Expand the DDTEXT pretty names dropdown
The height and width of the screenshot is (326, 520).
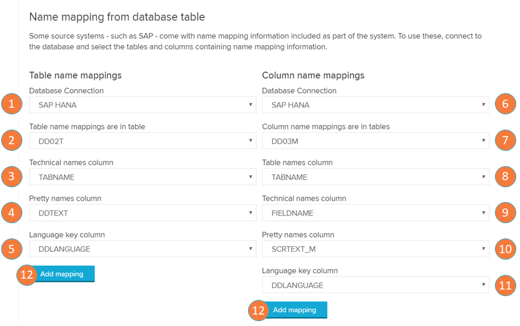coord(142,213)
